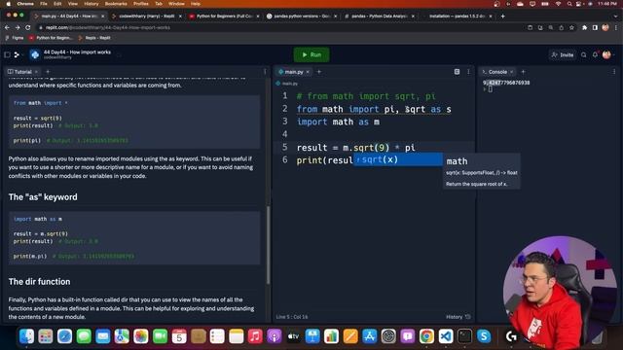Screen dimensions: 623x350
Task: Switch to Python for Beginners browser tab
Action: coord(225,17)
